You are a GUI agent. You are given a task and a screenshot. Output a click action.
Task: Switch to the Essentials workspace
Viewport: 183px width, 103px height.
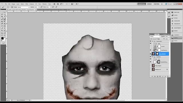click(x=142, y=4)
